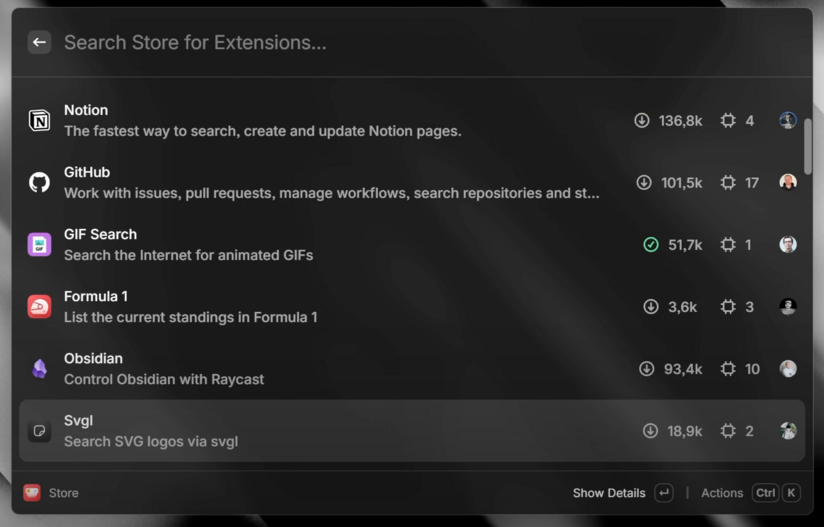
Task: Click the results list scrollbar
Action: [808, 147]
